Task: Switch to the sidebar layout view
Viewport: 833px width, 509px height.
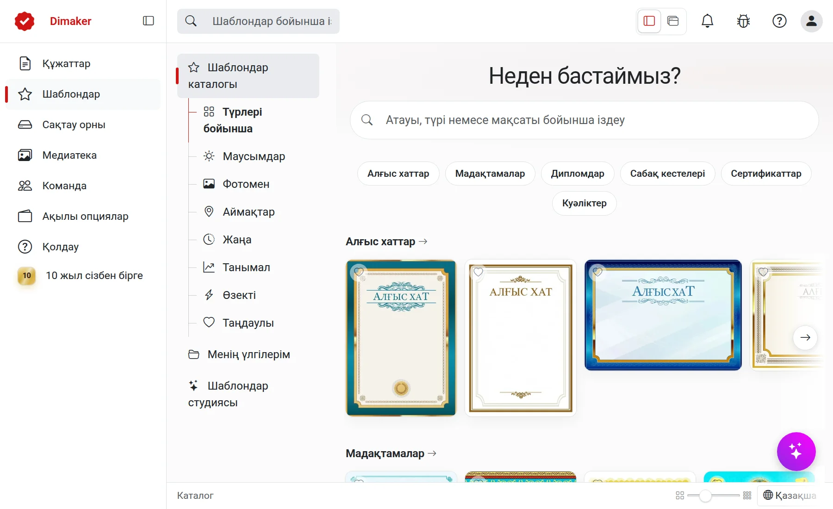Action: tap(649, 21)
